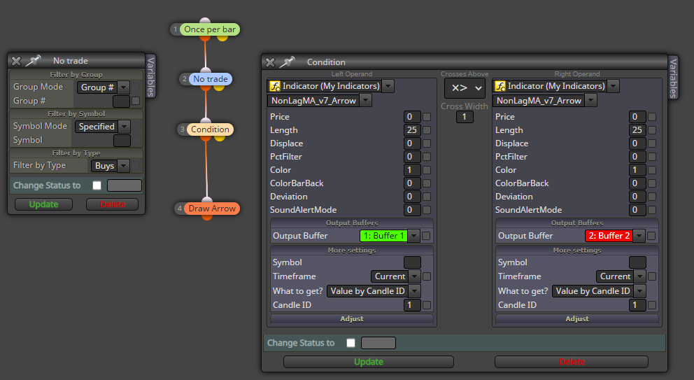
Task: Collapse Right Operand Output Buffers header
Action: click(x=577, y=223)
